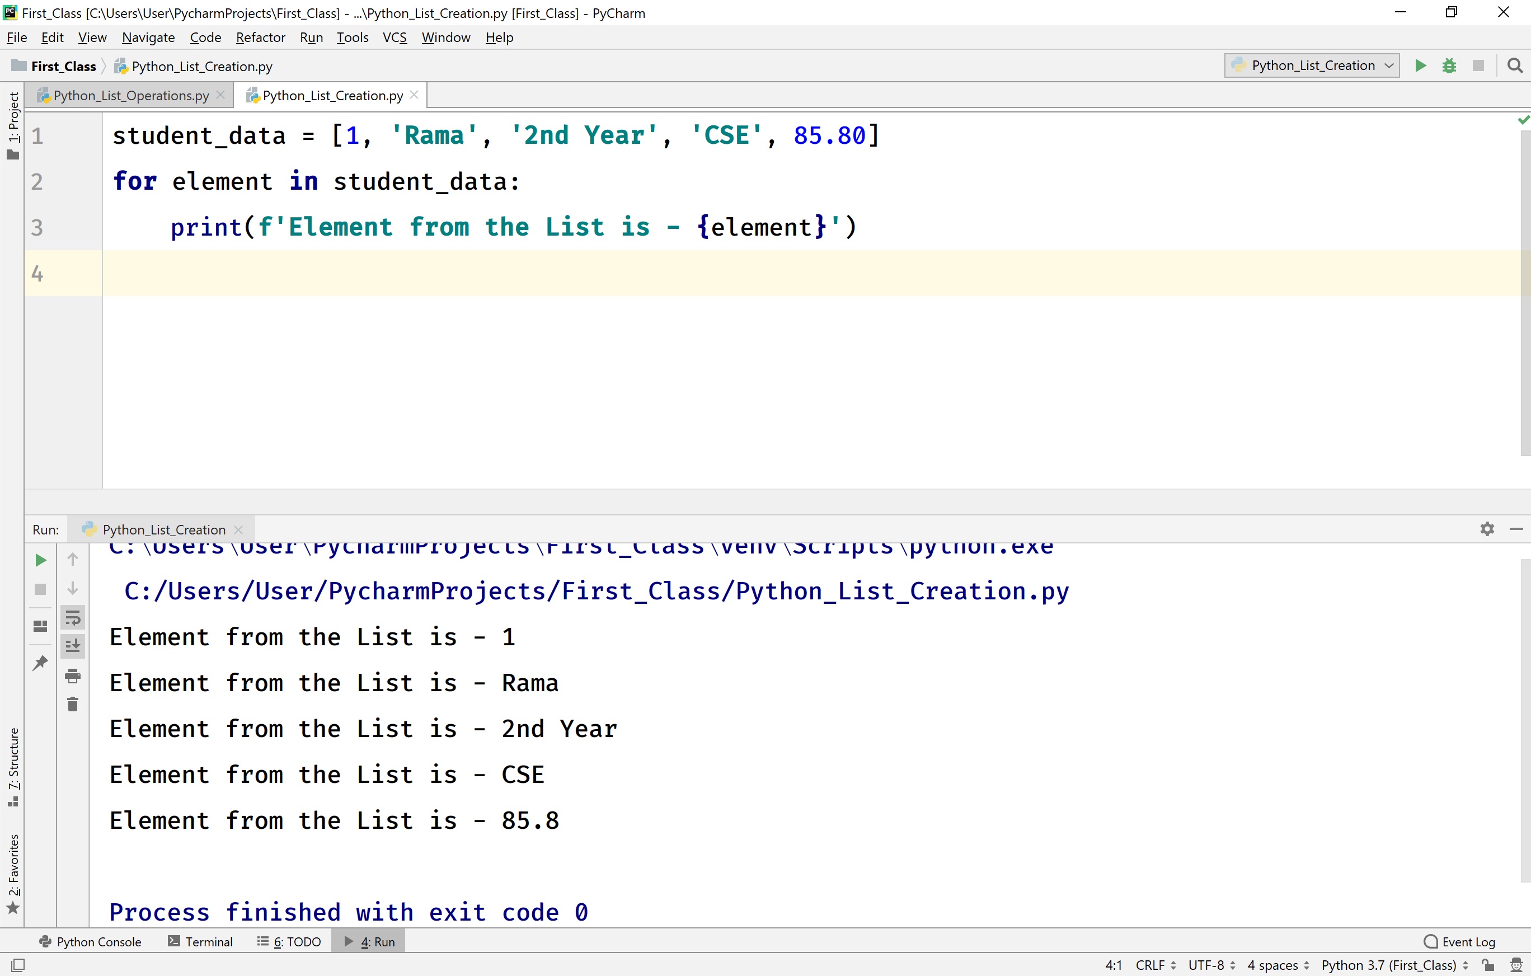
Task: Click the read-only lock icon in the status bar
Action: (1488, 965)
